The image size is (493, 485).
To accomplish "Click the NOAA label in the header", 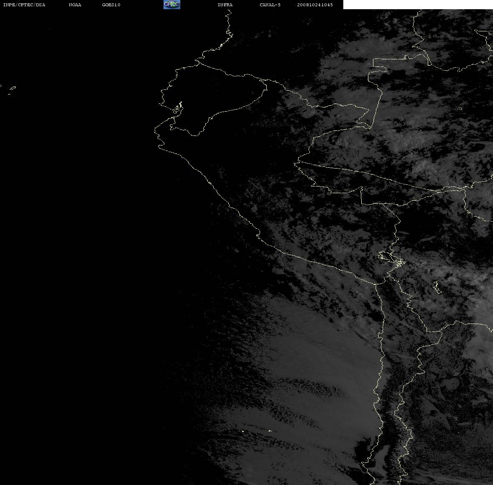I will pos(75,5).
